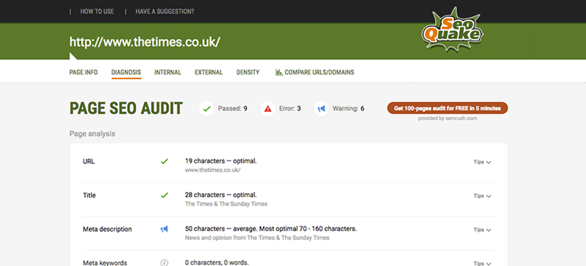Click The Times & The Sunday Times title text
The width and height of the screenshot is (586, 266).
pos(226,204)
